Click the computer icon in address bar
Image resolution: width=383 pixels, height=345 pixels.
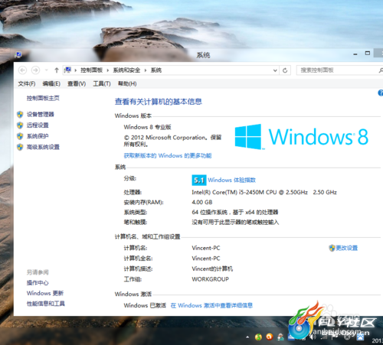pyautogui.click(x=67, y=70)
